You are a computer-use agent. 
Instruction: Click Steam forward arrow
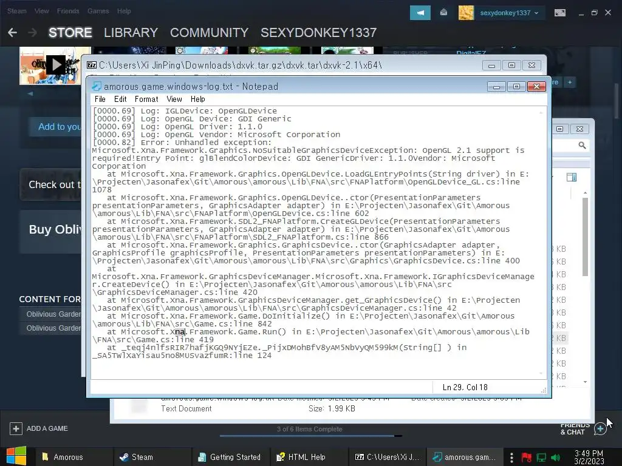33,33
